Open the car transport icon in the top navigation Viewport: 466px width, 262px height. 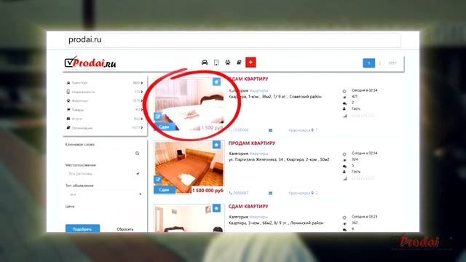coord(205,63)
